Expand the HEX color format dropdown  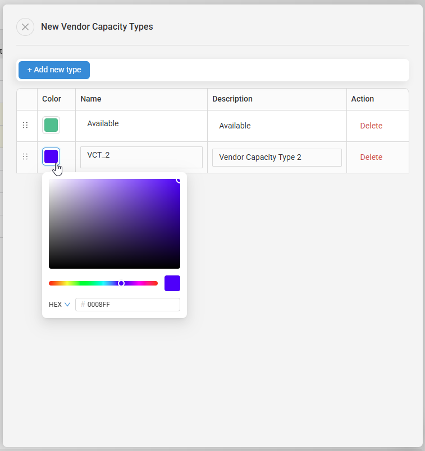click(x=60, y=305)
